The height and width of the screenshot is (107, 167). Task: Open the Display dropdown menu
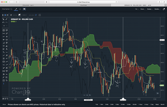coord(150,9)
